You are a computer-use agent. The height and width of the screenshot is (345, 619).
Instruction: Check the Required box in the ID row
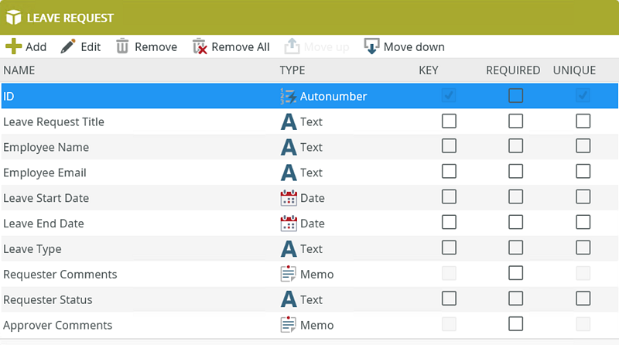coord(516,96)
